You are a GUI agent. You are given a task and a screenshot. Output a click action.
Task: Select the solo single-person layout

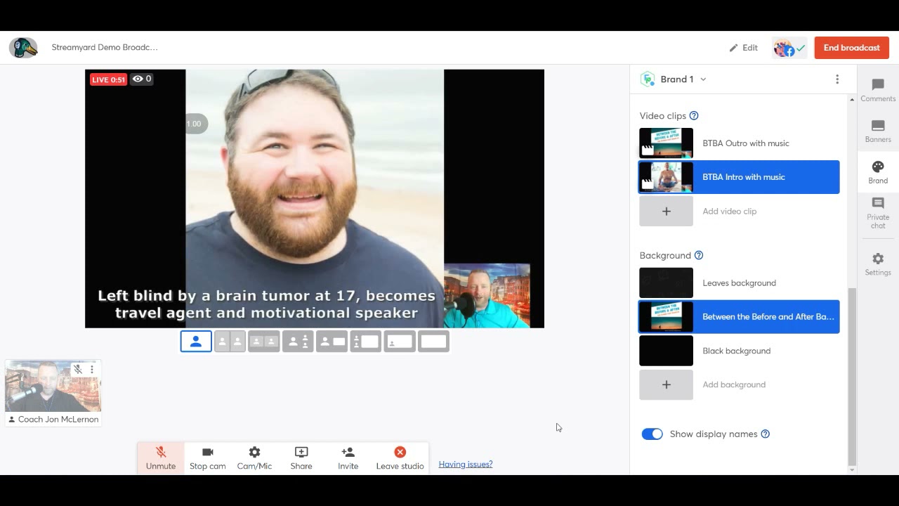196,342
